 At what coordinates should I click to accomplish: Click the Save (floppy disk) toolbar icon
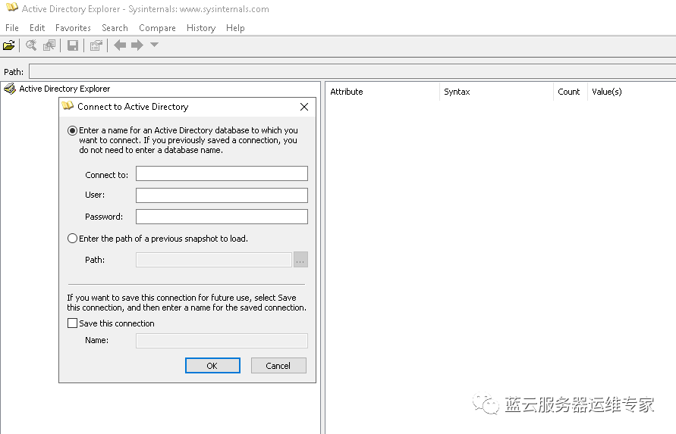point(73,45)
